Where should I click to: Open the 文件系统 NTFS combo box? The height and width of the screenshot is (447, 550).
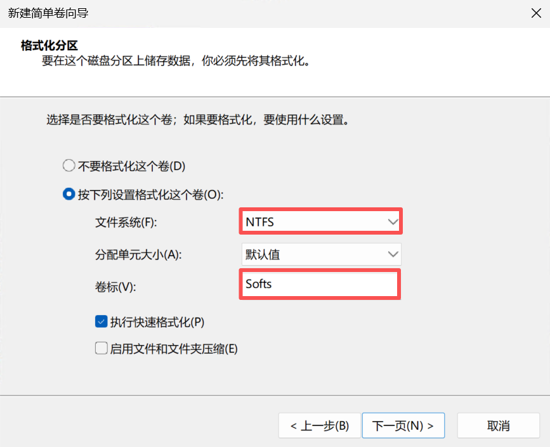tap(320, 221)
